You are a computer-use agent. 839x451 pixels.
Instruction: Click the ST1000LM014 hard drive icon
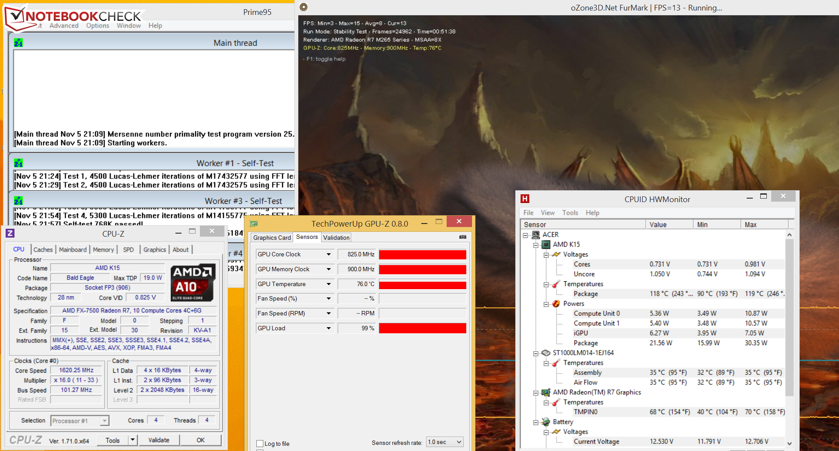[x=546, y=353]
